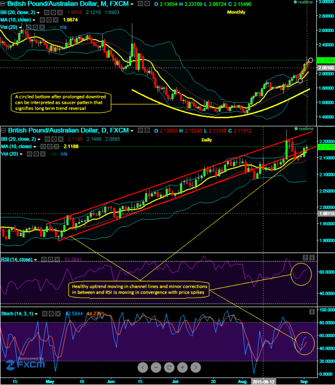Open BB (20, close, 2) dropdown on the monthly chart
This screenshot has width=335, height=385.
[x=38, y=12]
